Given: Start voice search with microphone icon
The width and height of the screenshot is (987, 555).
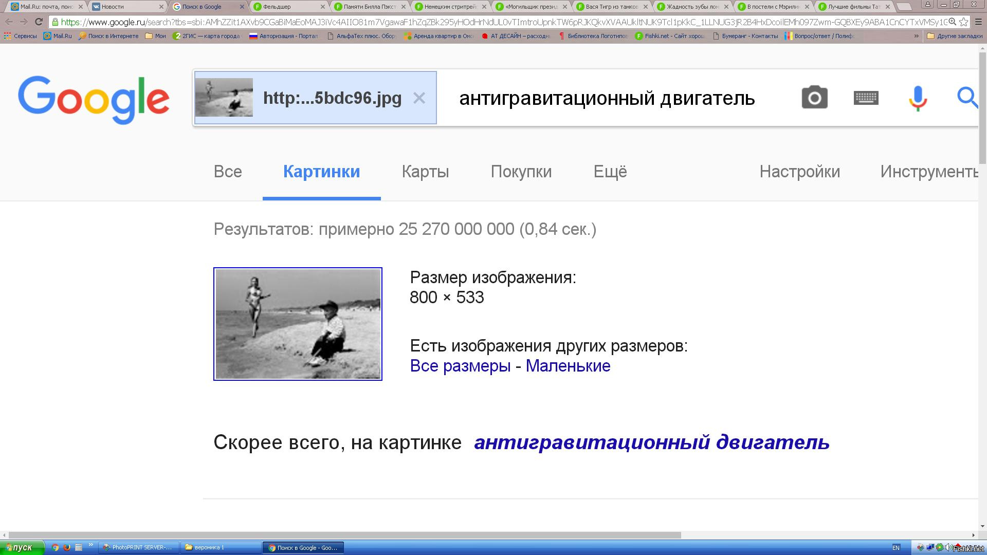Looking at the screenshot, I should click(918, 98).
